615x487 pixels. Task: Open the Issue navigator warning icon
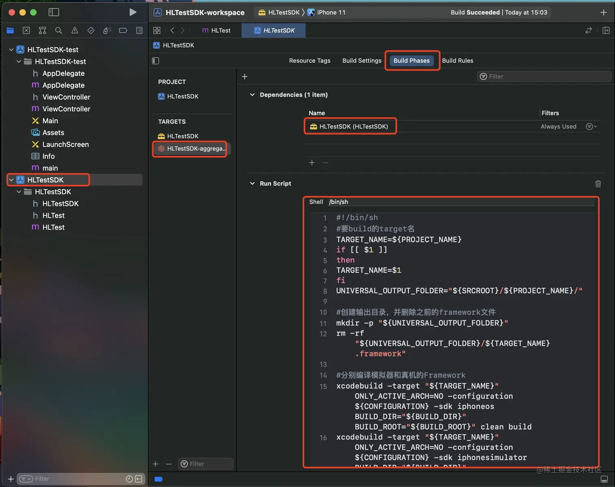pos(75,31)
